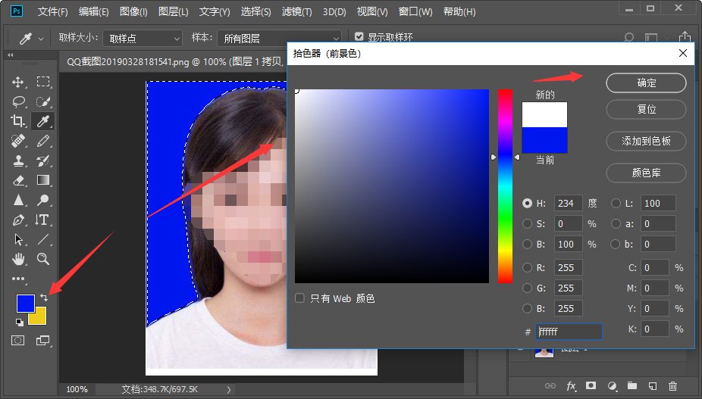Change screen mode icon in toolbox

(x=43, y=341)
